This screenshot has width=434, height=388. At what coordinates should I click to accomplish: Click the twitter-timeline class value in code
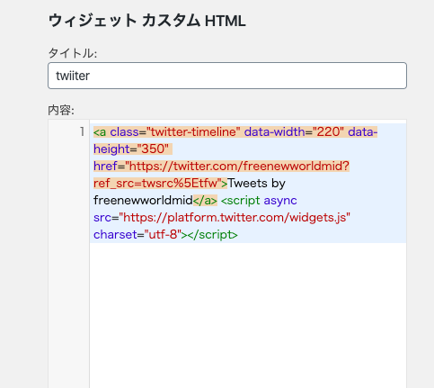point(193,132)
